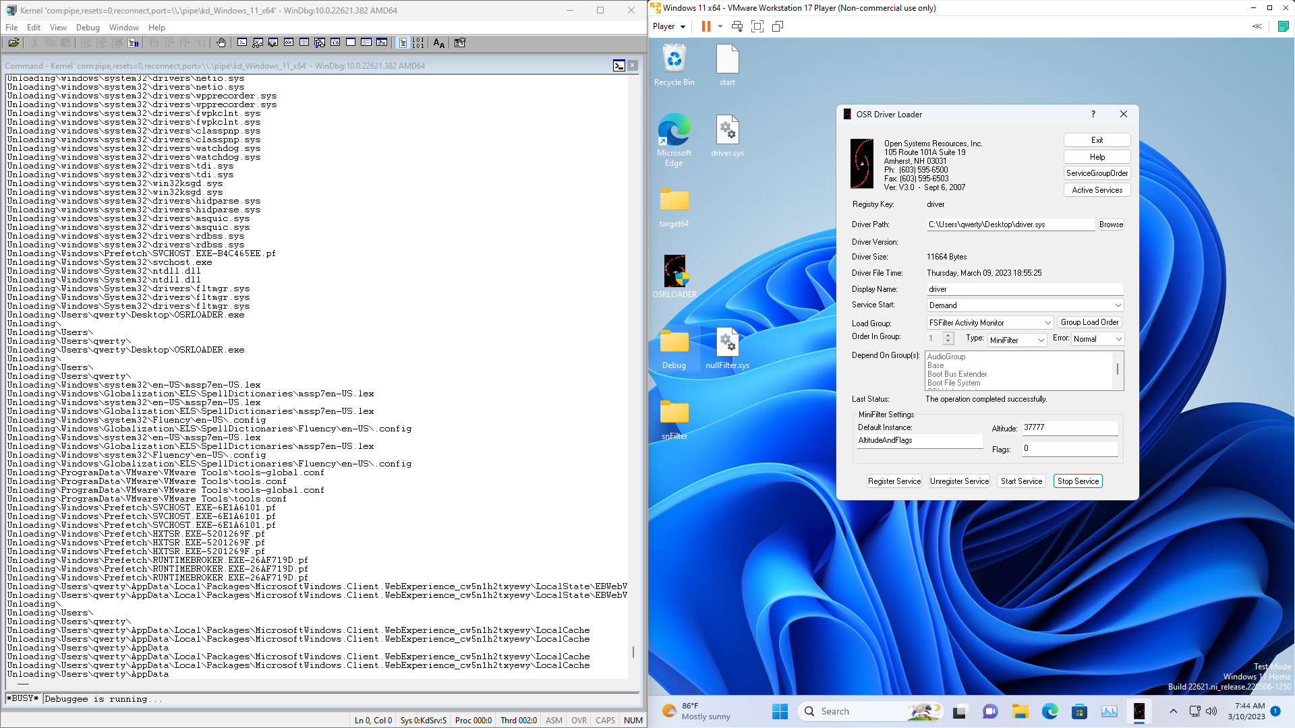This screenshot has width=1295, height=728.
Task: Click the Font (AA) toolbar icon
Action: tap(439, 42)
